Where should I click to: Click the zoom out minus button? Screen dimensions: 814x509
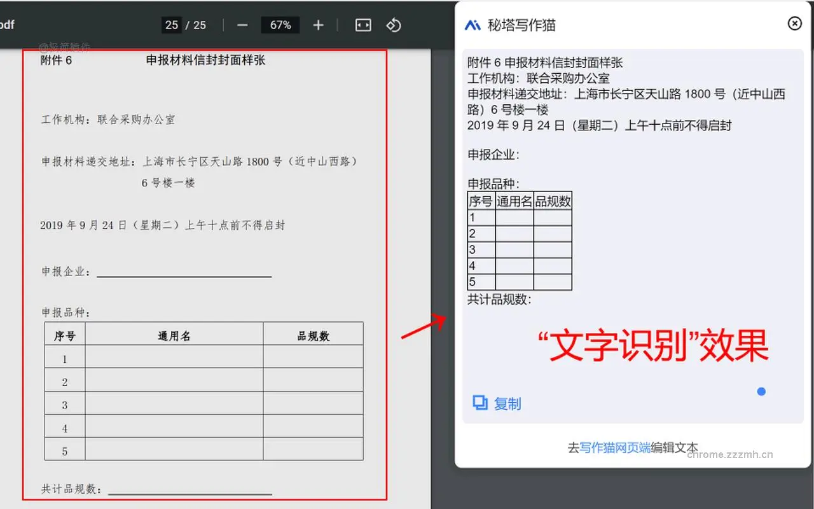[x=242, y=25]
